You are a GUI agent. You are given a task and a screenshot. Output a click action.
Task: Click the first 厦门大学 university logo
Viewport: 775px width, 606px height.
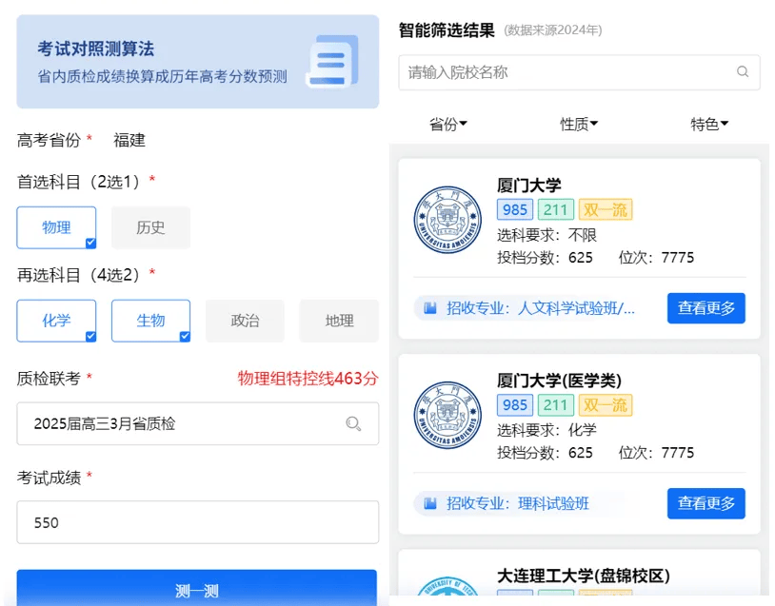click(x=447, y=220)
